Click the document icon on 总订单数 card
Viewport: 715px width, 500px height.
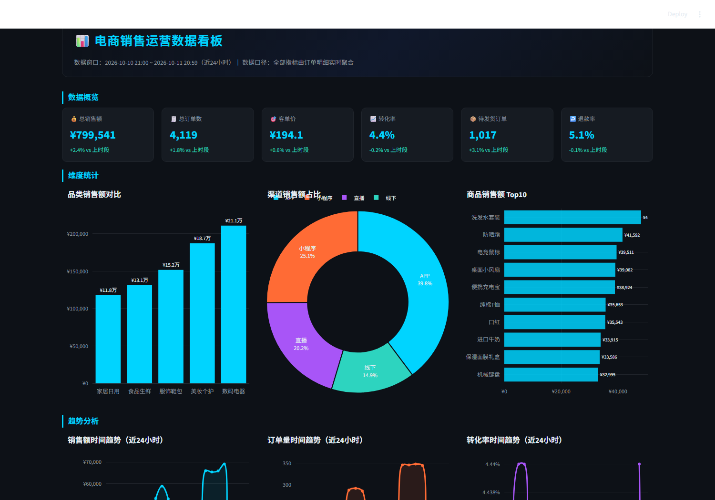[174, 119]
